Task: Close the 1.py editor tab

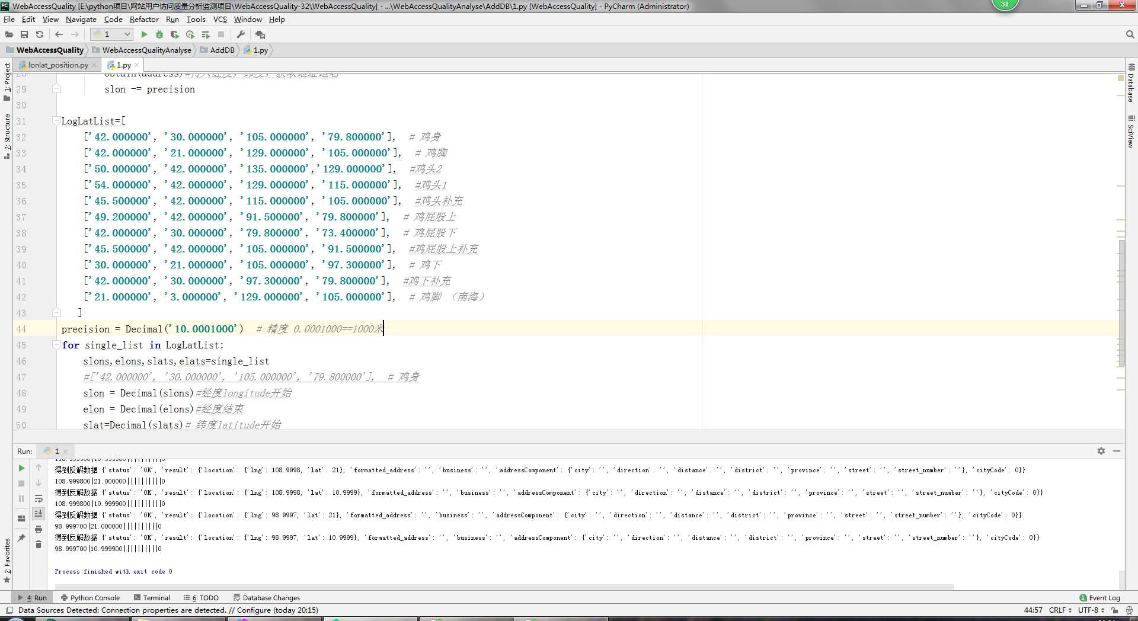Action: pyautogui.click(x=137, y=65)
